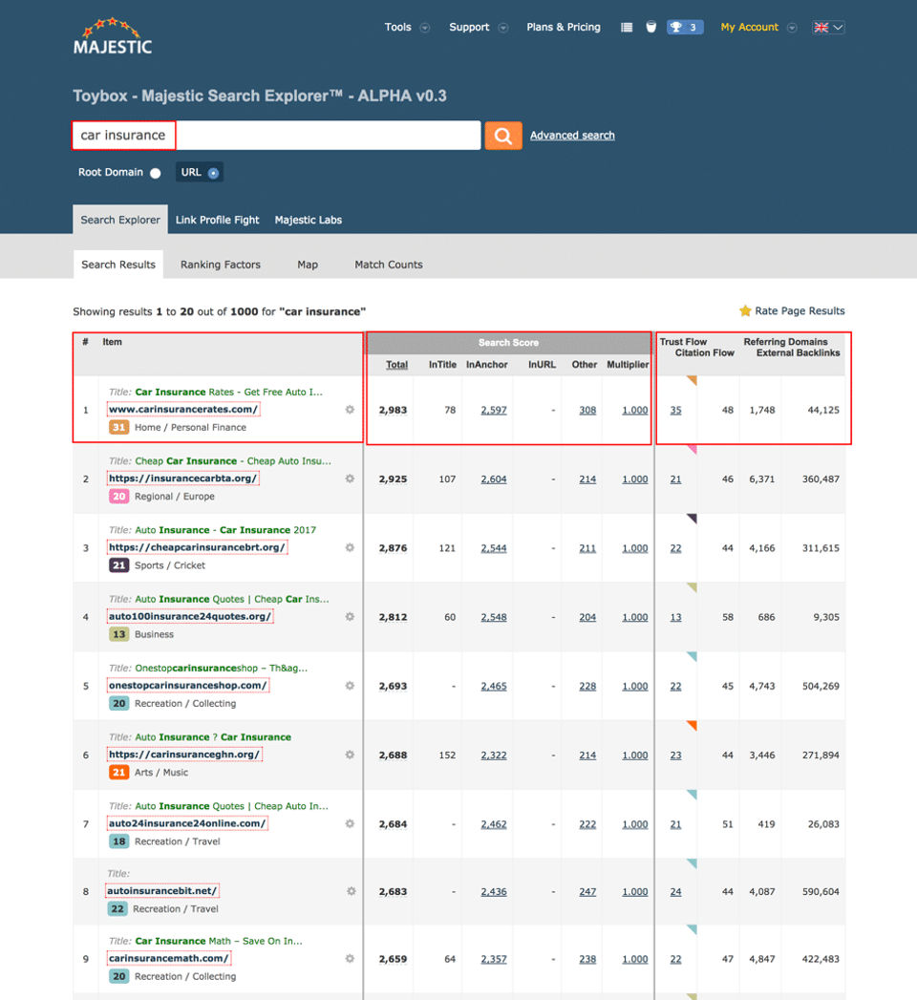Screen dimensions: 917x1000
Task: Open carinsurancemath.com/ result link
Action: point(168,959)
